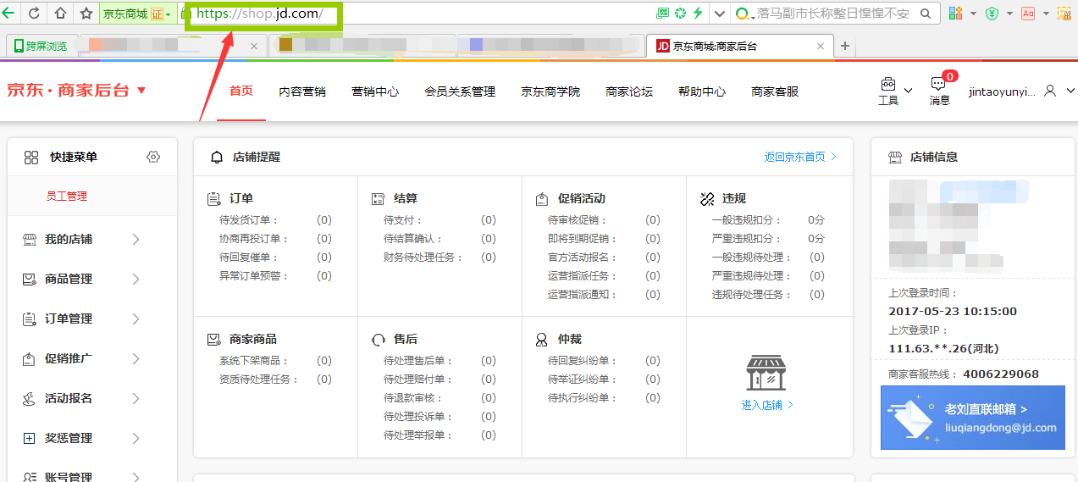Image resolution: width=1078 pixels, height=482 pixels.
Task: Click the picture icon in the address bar
Action: pos(662,14)
